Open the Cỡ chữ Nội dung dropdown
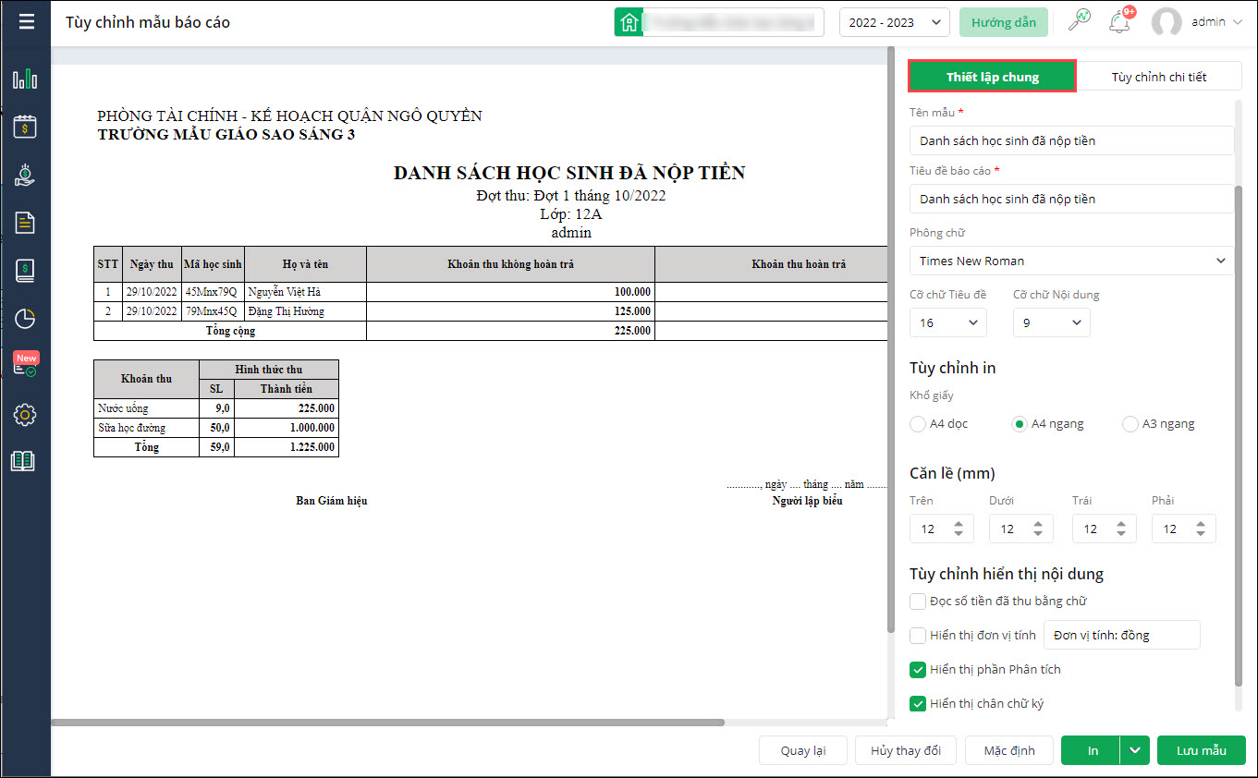This screenshot has height=778, width=1258. [1052, 322]
